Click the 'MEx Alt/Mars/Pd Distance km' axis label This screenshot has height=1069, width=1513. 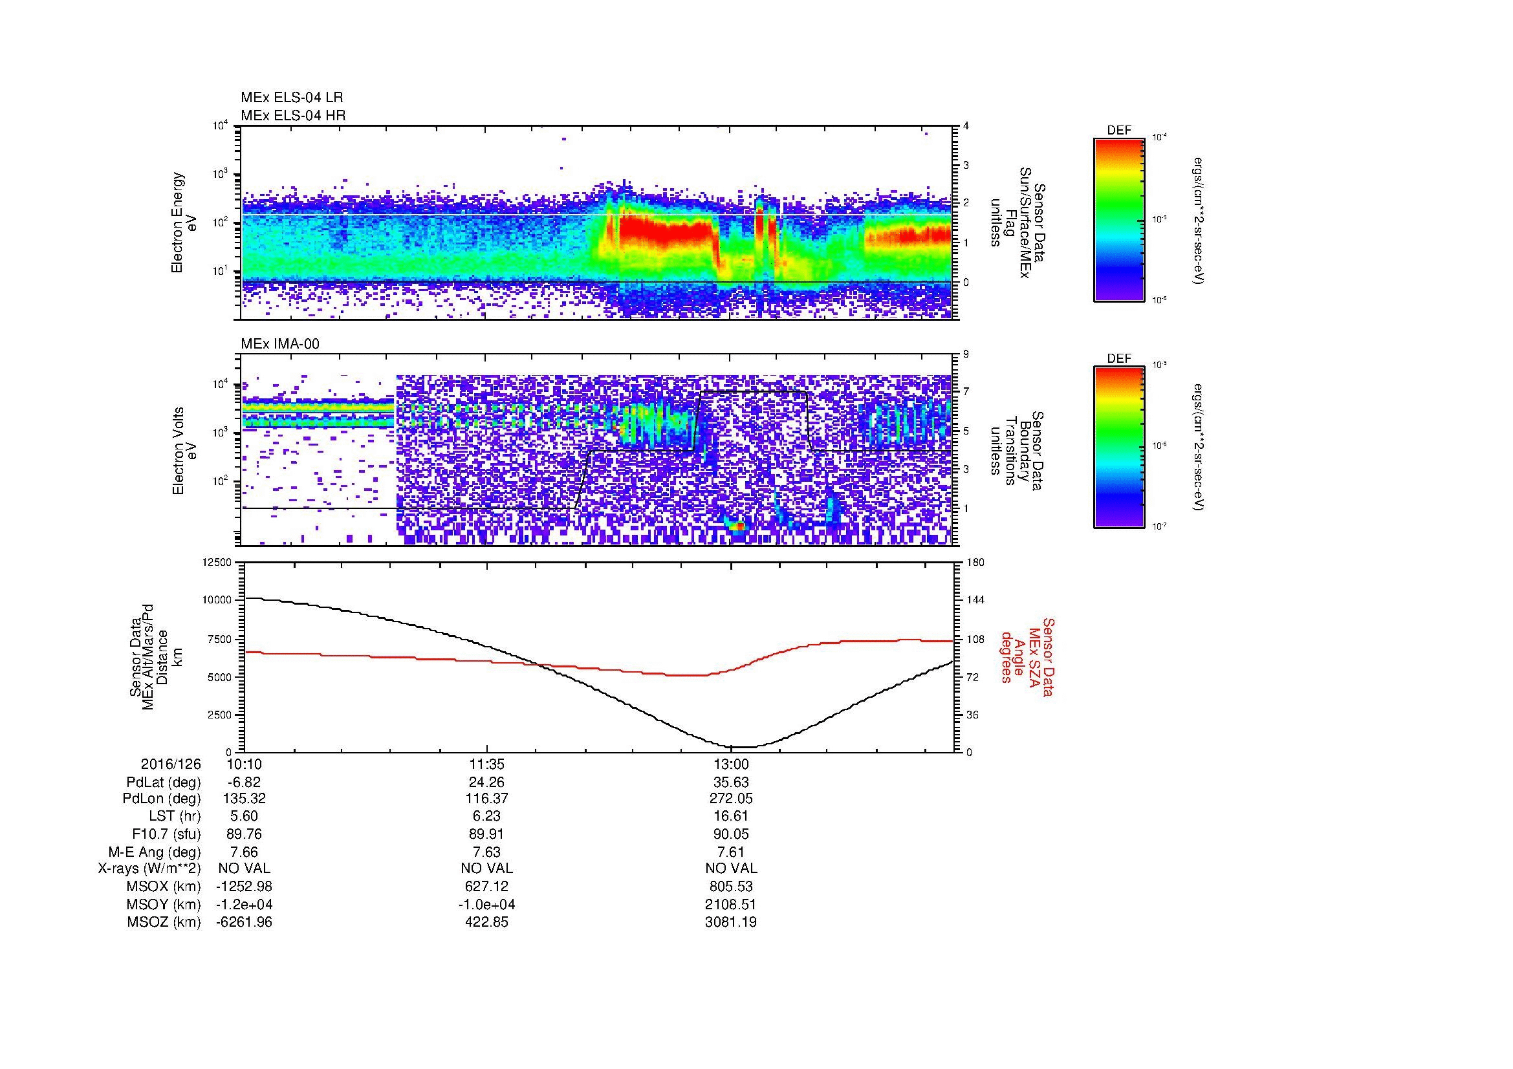pos(155,656)
